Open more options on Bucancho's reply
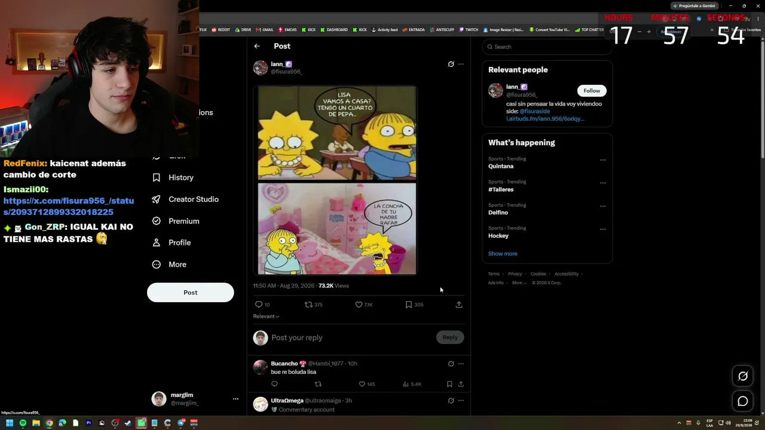765x430 pixels. (461, 364)
